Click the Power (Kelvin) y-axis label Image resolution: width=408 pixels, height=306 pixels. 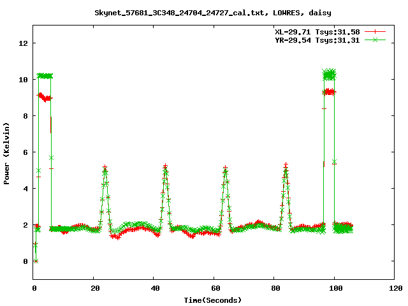point(6,154)
